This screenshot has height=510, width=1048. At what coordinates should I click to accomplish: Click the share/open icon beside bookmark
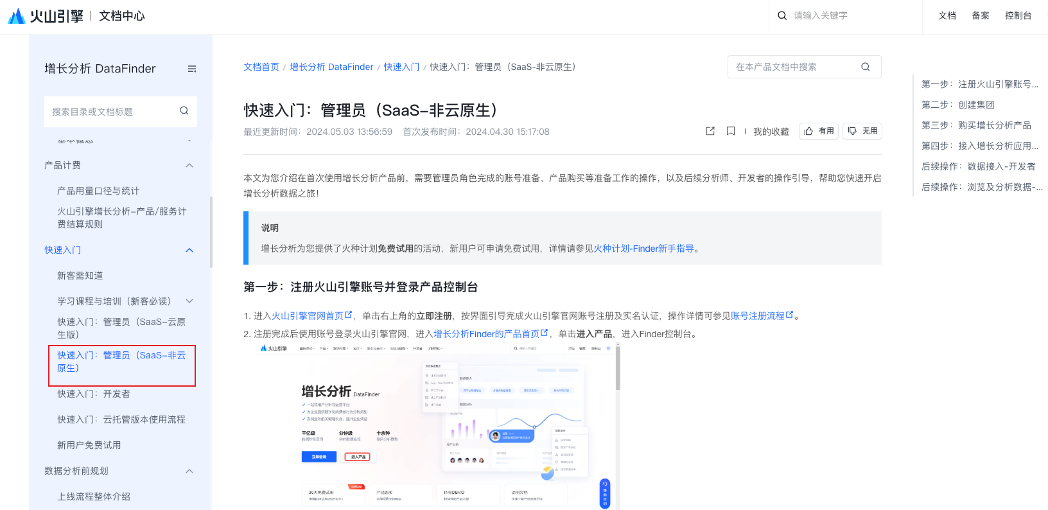(x=710, y=131)
